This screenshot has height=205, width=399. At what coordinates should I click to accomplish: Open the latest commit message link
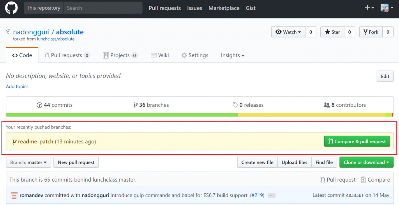(179, 196)
